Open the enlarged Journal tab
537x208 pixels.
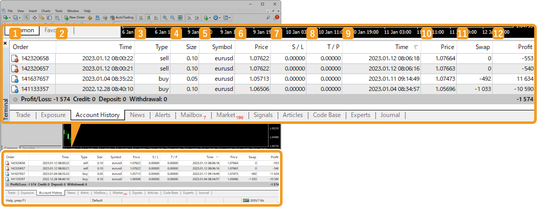coord(390,115)
